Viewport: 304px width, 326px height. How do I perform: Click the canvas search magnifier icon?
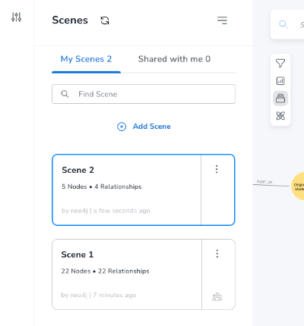coord(283,24)
